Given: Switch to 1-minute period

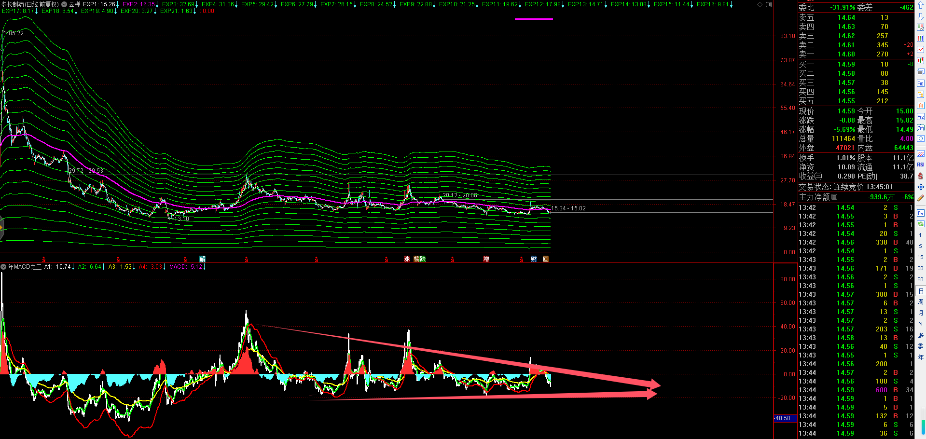Looking at the screenshot, I should [x=920, y=235].
